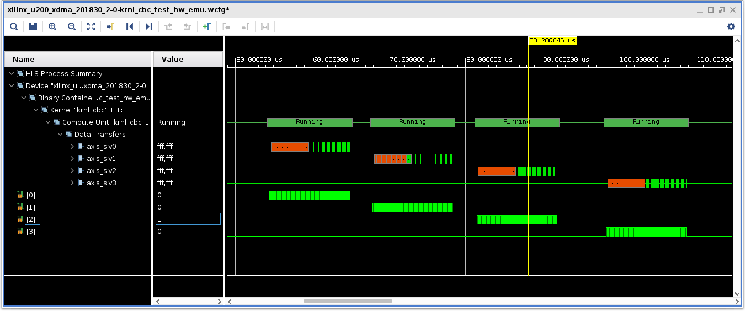The height and width of the screenshot is (311, 745).
Task: Go to the start time
Action: (130, 26)
